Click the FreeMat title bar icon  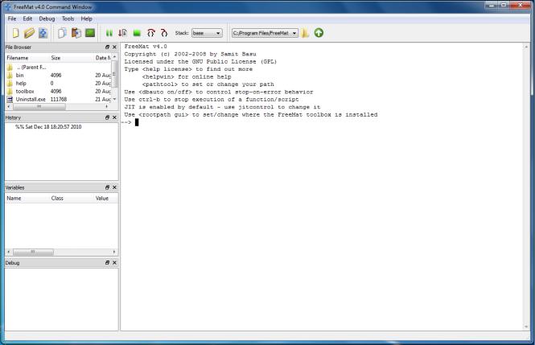[x=8, y=6]
